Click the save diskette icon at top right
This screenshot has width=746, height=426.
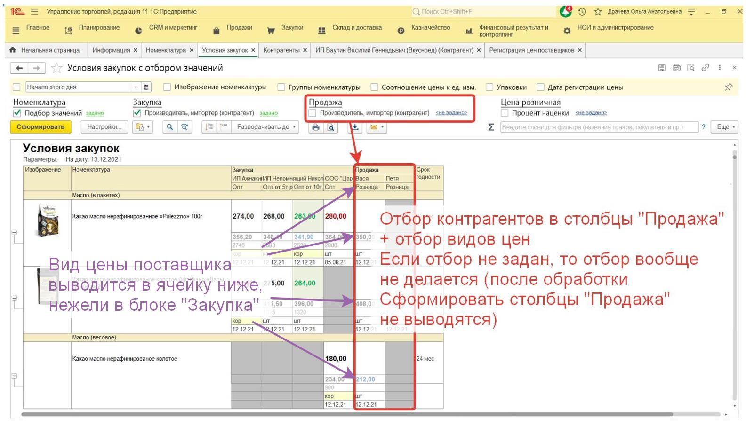pos(662,68)
